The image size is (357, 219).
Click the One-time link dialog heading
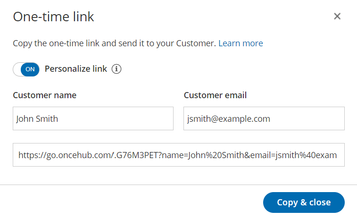tap(53, 17)
